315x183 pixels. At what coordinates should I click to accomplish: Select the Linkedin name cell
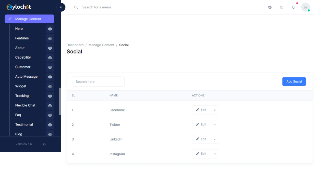pos(116,139)
